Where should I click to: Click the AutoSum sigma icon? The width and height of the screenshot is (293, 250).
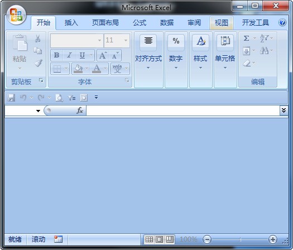(x=247, y=39)
